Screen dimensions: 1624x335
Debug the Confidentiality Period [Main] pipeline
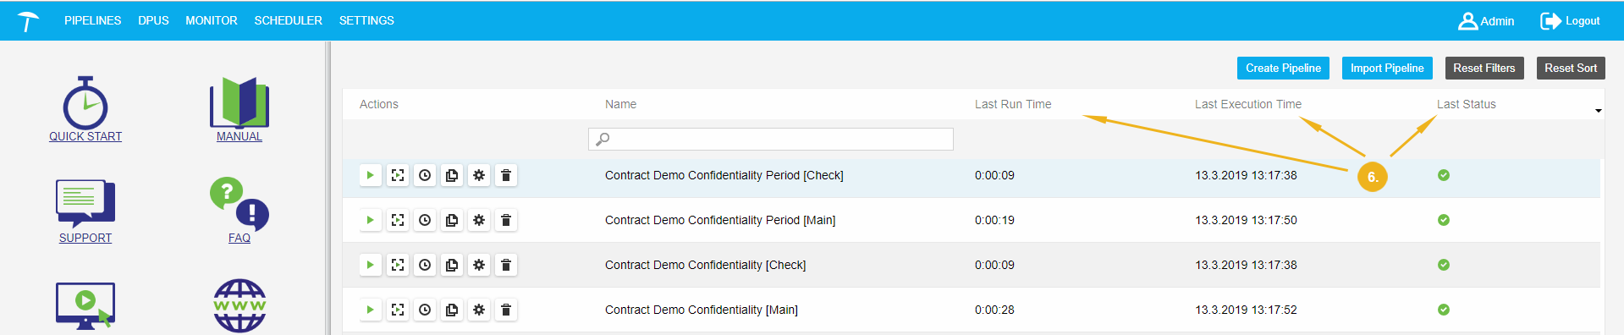(x=398, y=220)
